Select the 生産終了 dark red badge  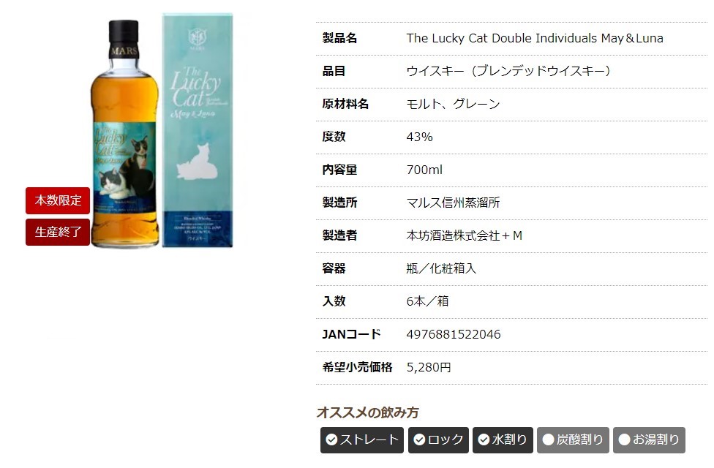58,233
